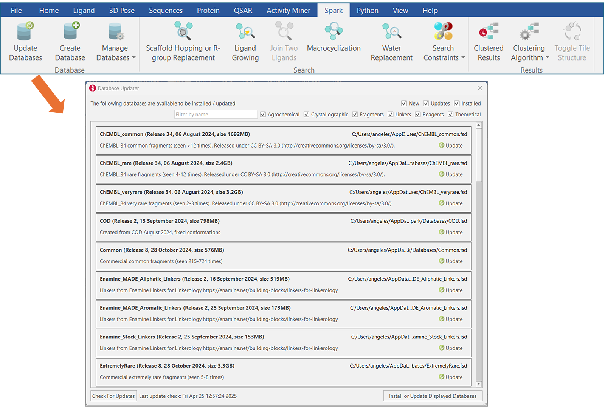This screenshot has width=605, height=413.
Task: Select the View tab
Action: point(400,11)
